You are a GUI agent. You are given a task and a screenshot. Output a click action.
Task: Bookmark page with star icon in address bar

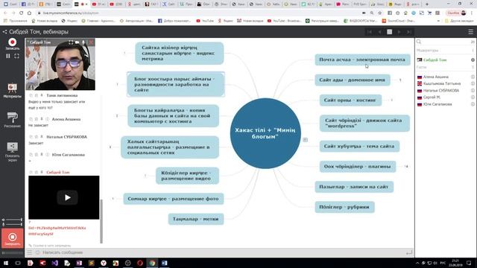tap(379, 13)
